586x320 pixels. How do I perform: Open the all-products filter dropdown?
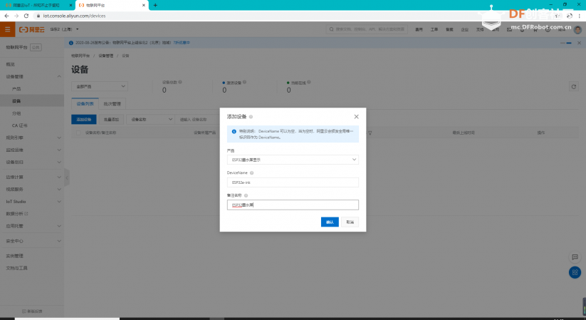100,86
